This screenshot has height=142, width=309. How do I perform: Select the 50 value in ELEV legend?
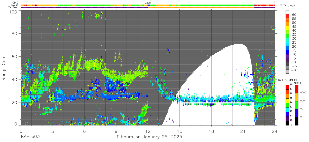pyautogui.click(x=294, y=23)
